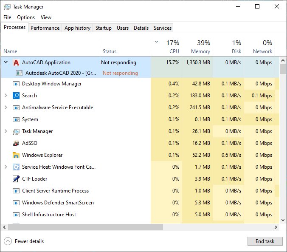The height and width of the screenshot is (252, 287).
Task: Switch to the Details tab
Action: 141,28
